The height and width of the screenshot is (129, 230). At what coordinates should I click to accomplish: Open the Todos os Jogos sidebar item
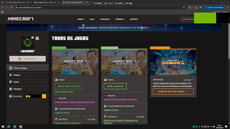[x=28, y=68]
